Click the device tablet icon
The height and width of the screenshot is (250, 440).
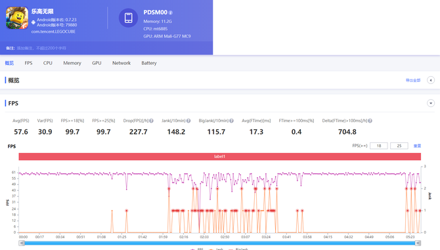128,18
